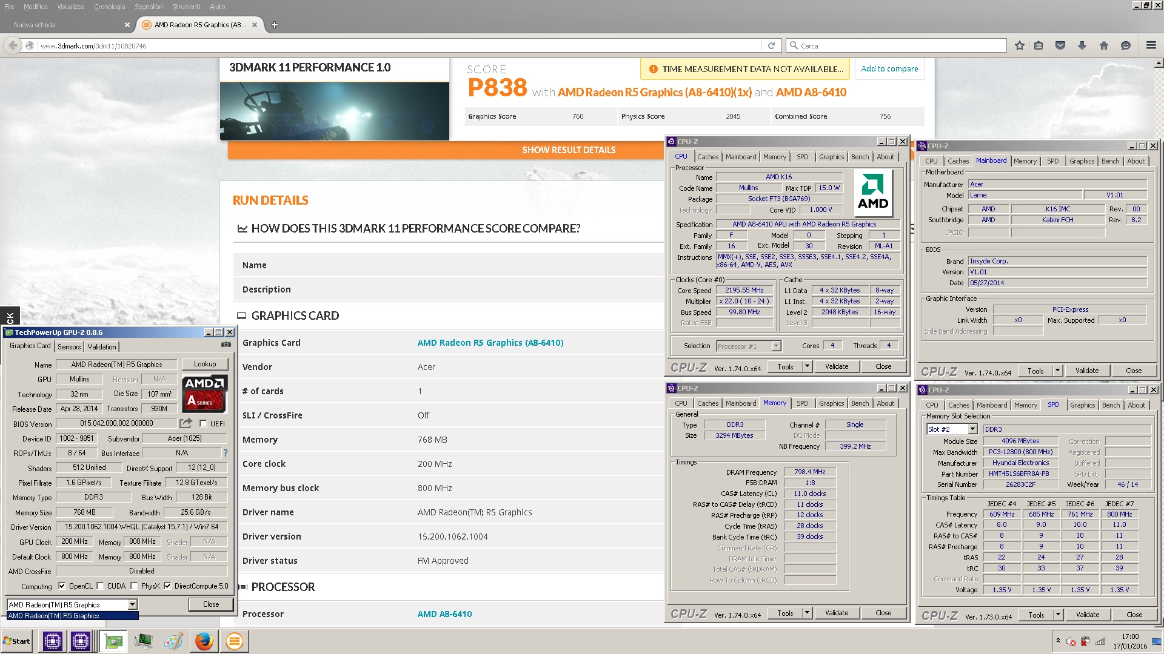
Task: Click the monitor graph taskbar icon
Action: (x=143, y=641)
